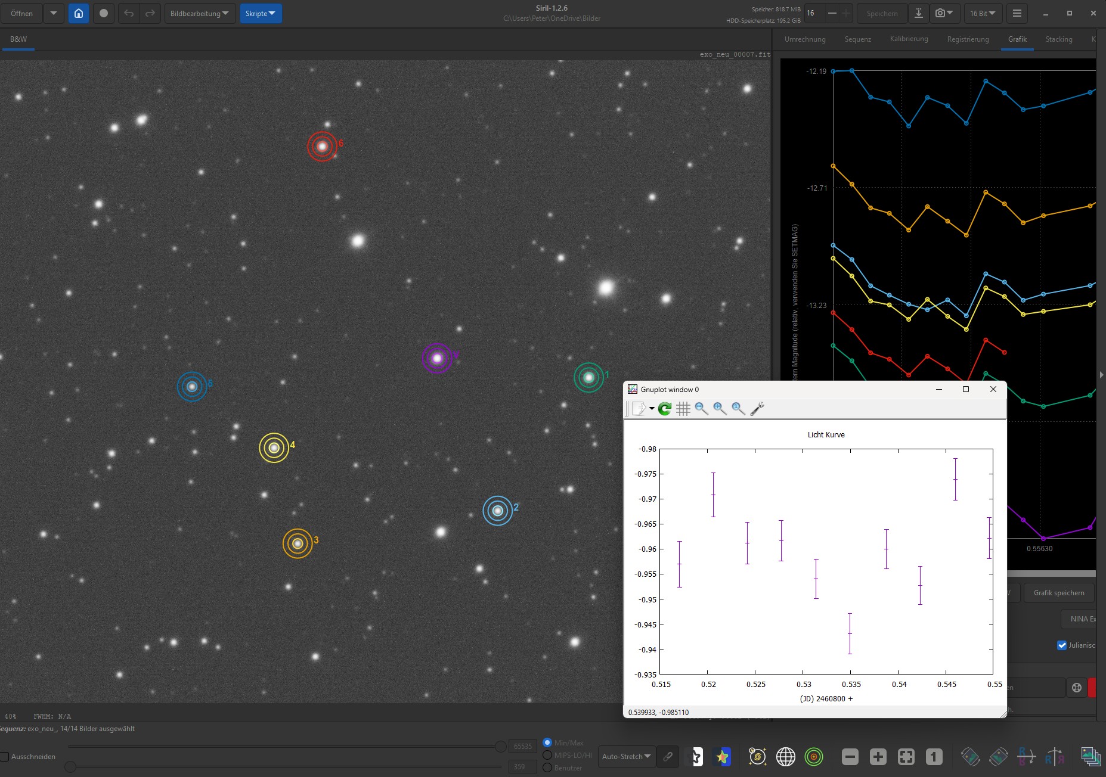Viewport: 1106px width, 777px height.
Task: Open the Auto-Stretch display mode dropdown
Action: [626, 757]
